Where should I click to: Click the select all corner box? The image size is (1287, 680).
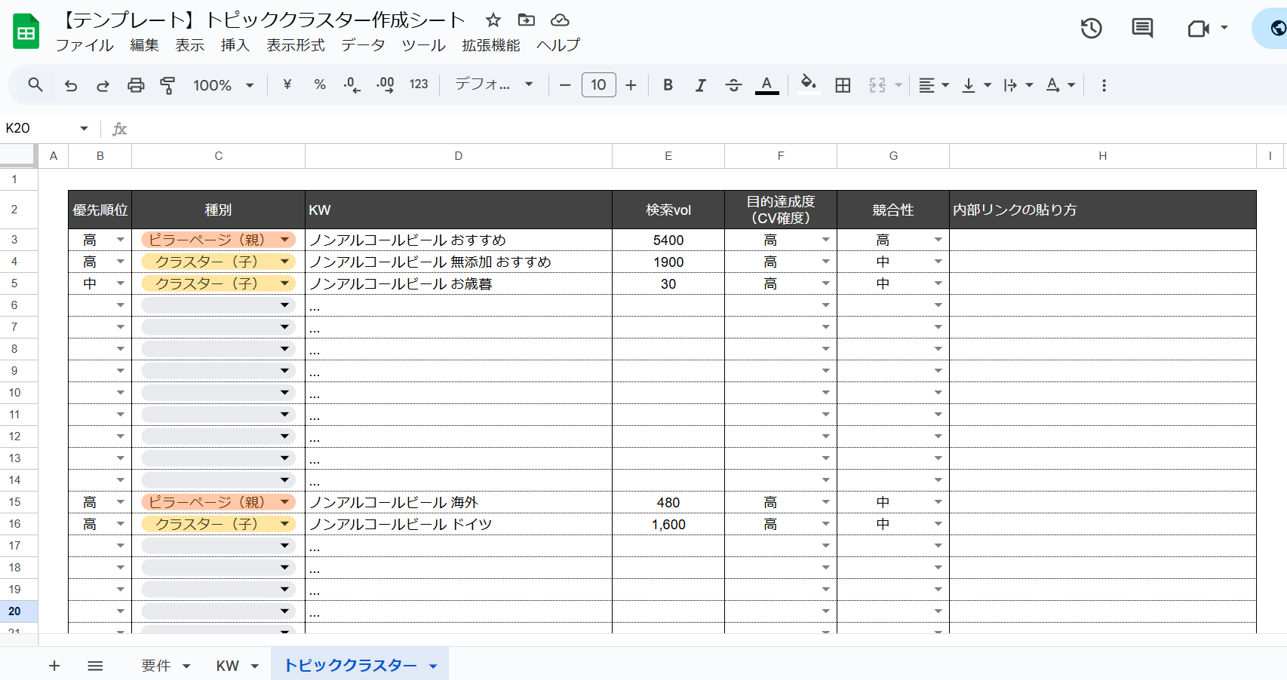17,155
